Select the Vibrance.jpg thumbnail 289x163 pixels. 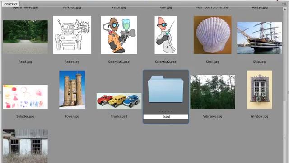click(x=213, y=91)
